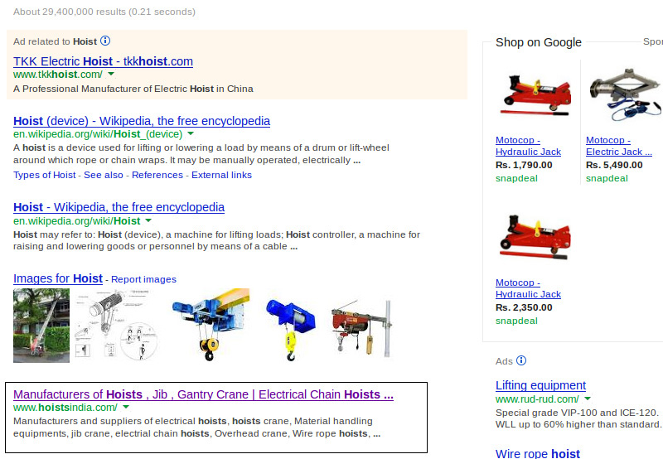Open Lifting equipment ad link
663x459 pixels.
click(540, 385)
